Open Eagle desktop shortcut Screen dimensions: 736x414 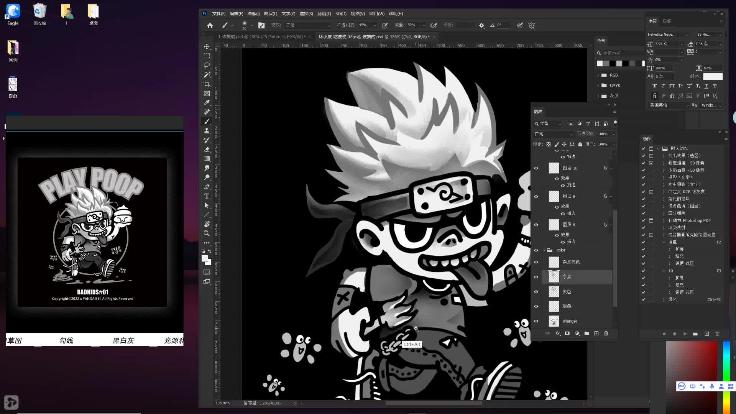[13, 15]
